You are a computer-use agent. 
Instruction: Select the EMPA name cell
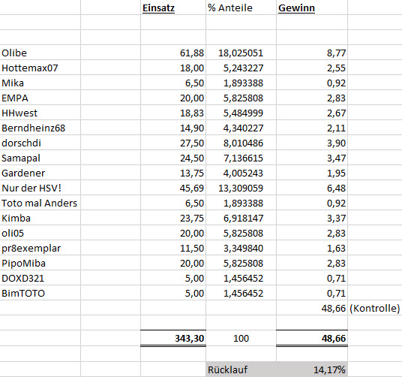pyautogui.click(x=40, y=98)
